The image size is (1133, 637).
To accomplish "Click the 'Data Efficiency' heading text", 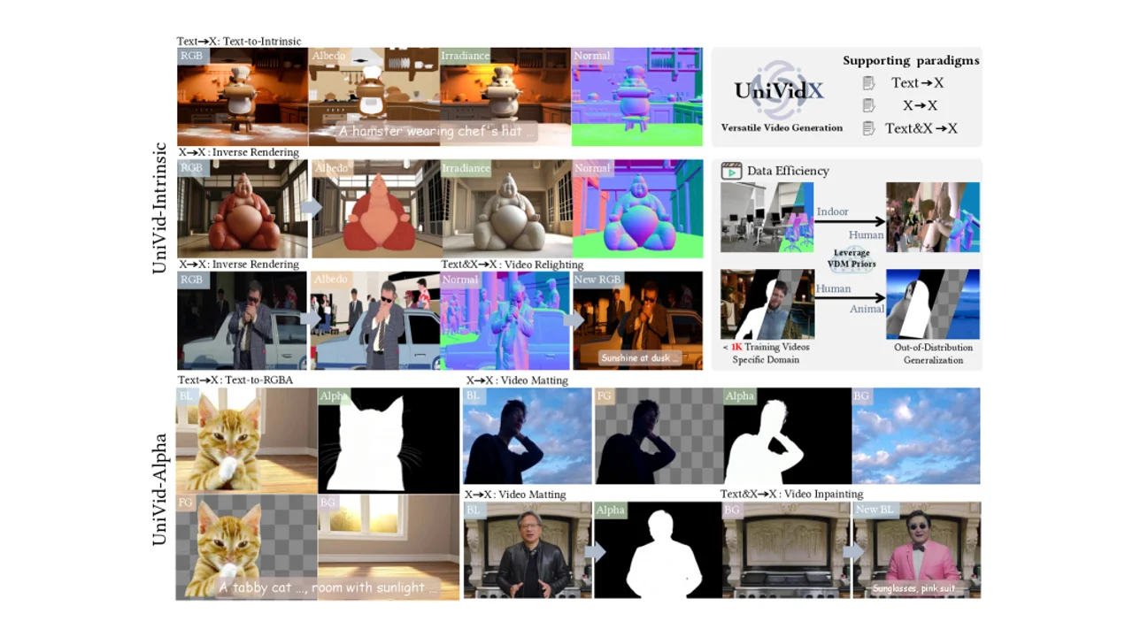I will tap(788, 171).
